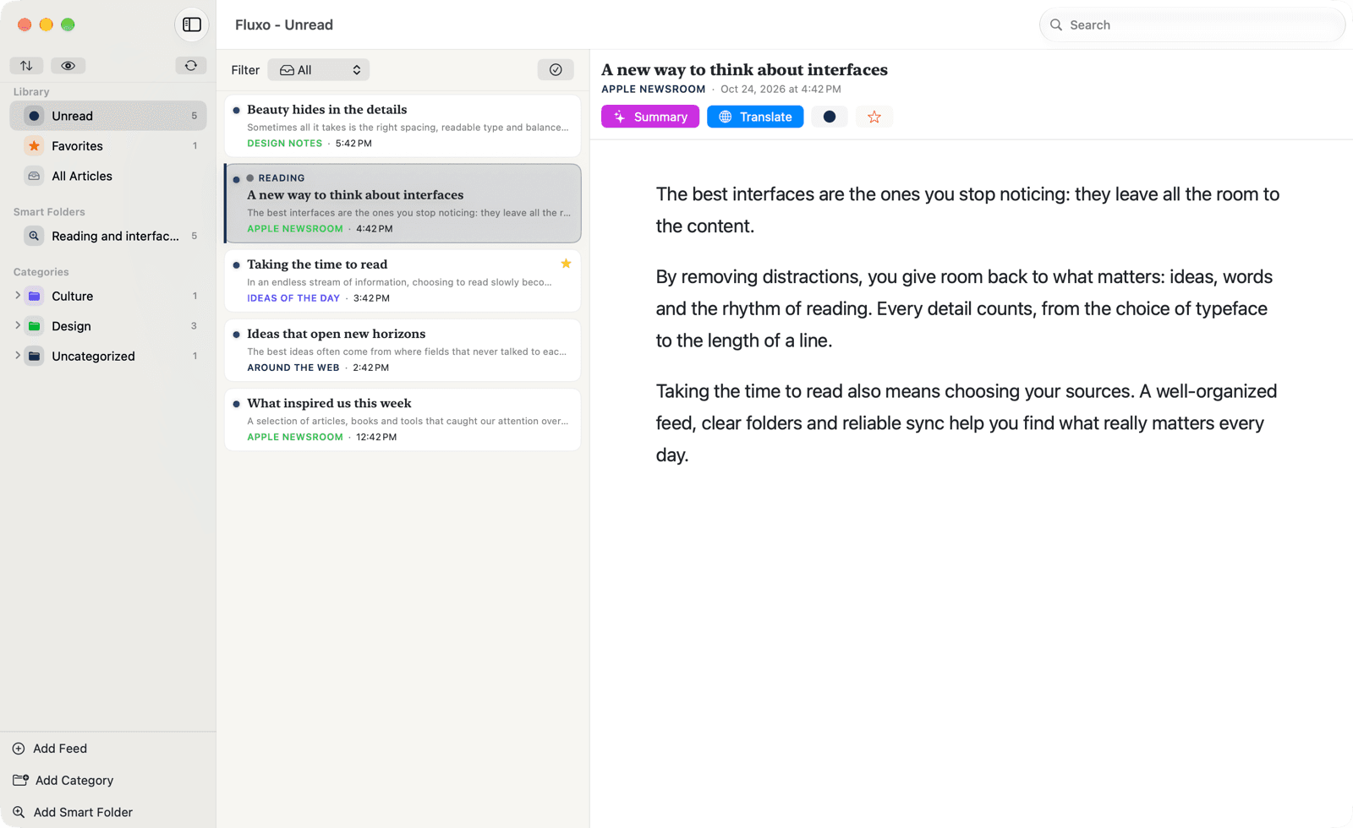Click the Uncategorized folder icon

pos(35,356)
